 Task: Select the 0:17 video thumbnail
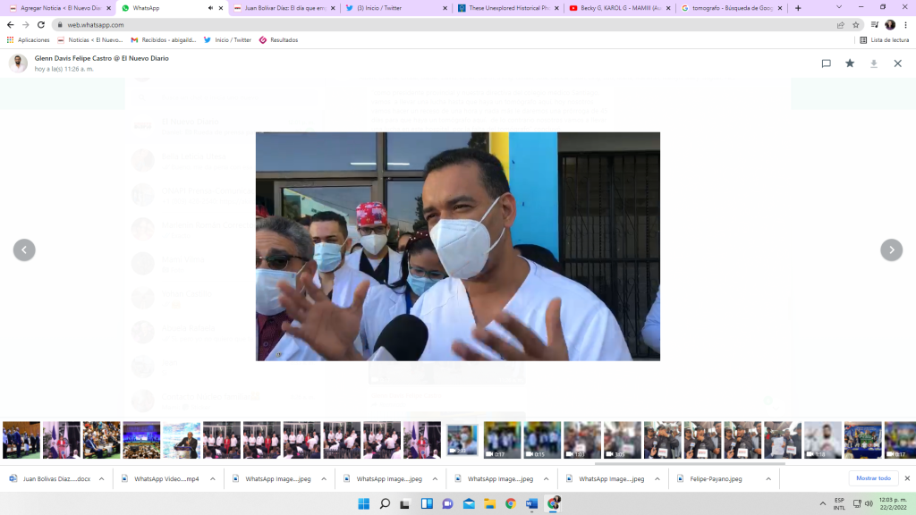502,440
